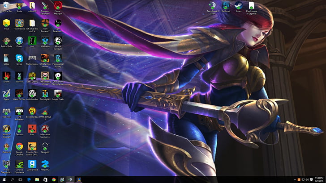Open the 'IDK what this stuff is' folder
Screen dimensions: 326x183
coord(32,26)
